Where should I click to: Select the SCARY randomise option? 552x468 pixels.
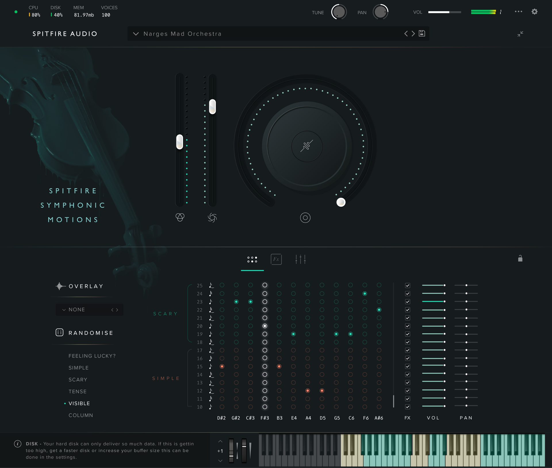coord(78,380)
